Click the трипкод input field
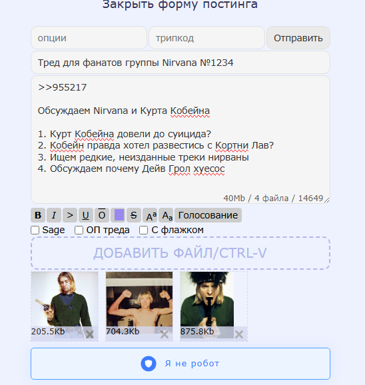 [x=206, y=38]
